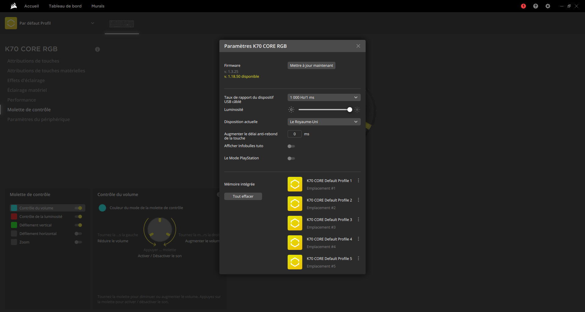Click the Tout effacer button

[243, 196]
